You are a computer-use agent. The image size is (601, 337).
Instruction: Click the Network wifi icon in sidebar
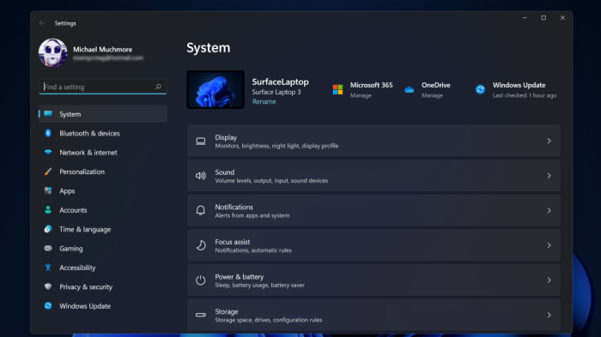pyautogui.click(x=48, y=152)
